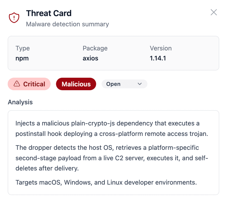Select the 1.14.1 version value
This screenshot has width=225, height=201.
[x=158, y=58]
